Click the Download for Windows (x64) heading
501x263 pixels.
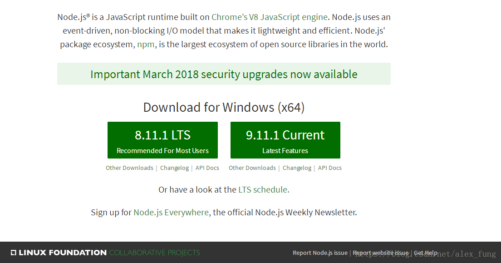224,108
